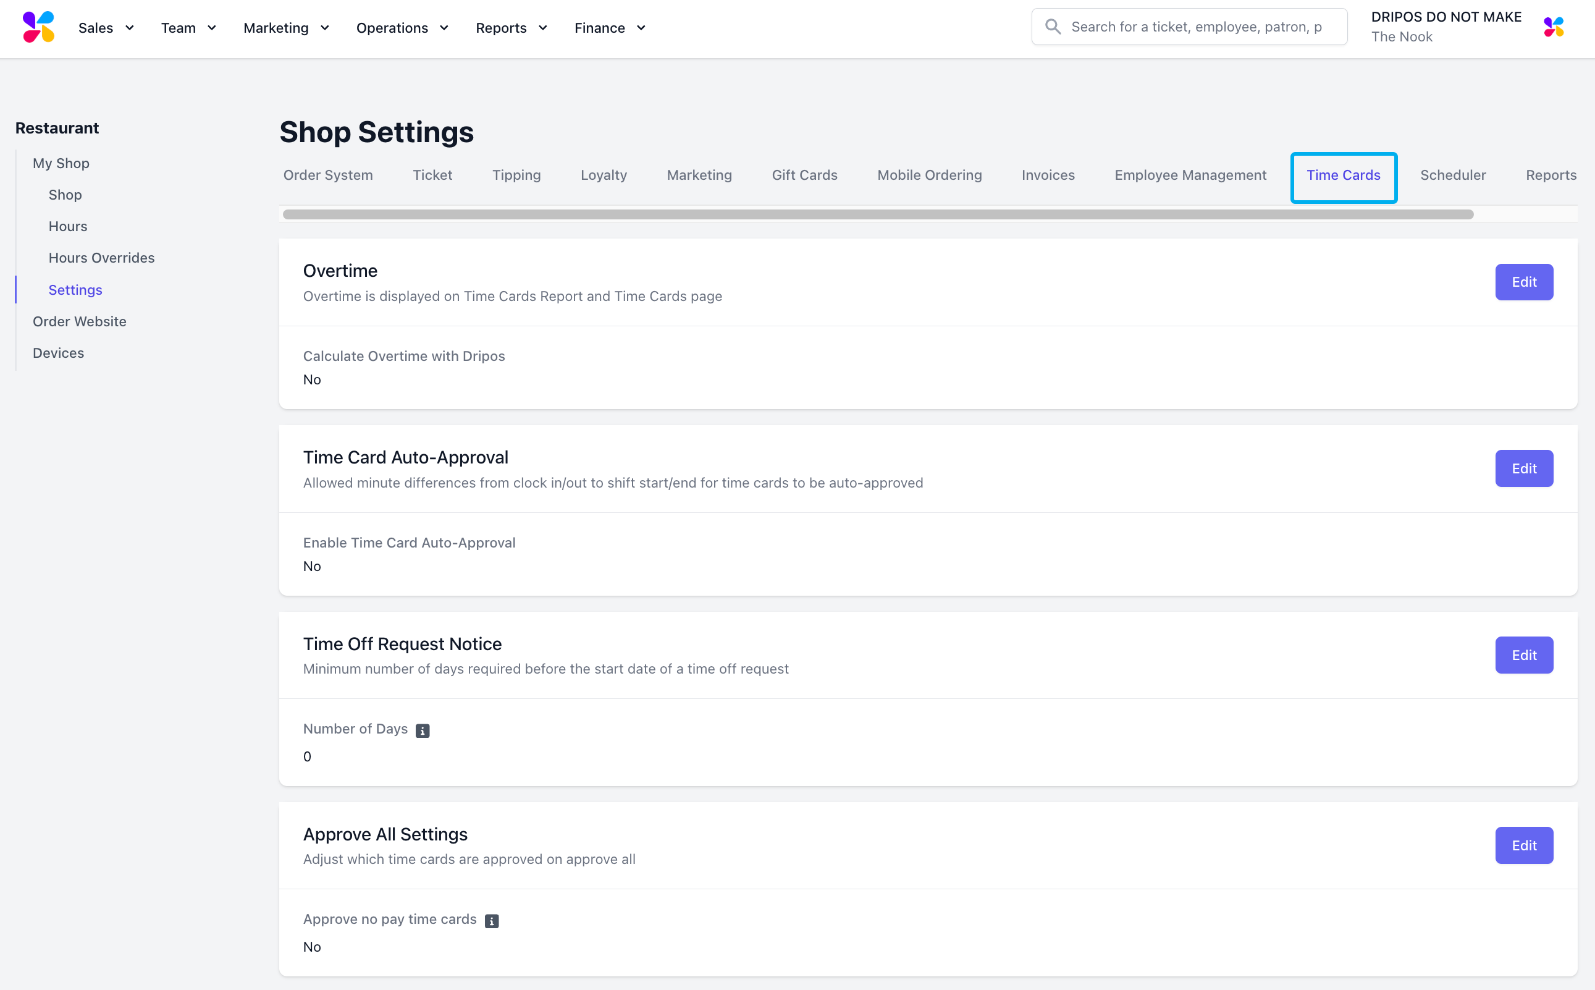Expand the Team dropdown menu
This screenshot has height=990, width=1595.
[x=188, y=27]
